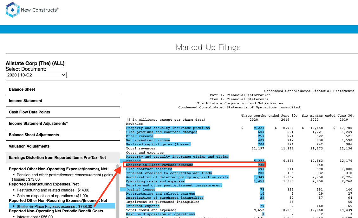Click Reported Restructuring Expenses, Net heading

pos(44,184)
